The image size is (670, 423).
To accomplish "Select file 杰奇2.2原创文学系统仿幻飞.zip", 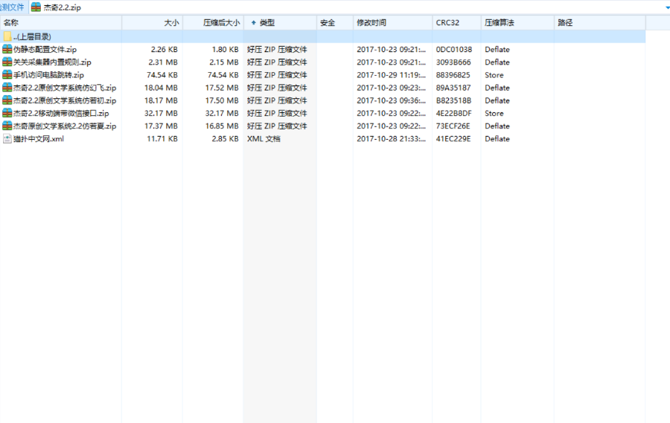I will pyautogui.click(x=65, y=88).
